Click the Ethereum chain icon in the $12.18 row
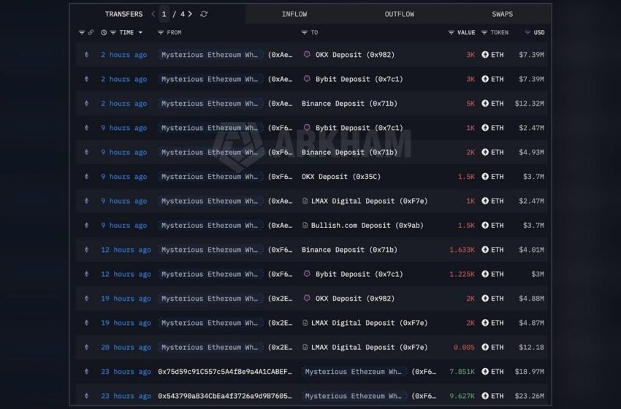Image resolution: width=621 pixels, height=409 pixels. click(87, 347)
